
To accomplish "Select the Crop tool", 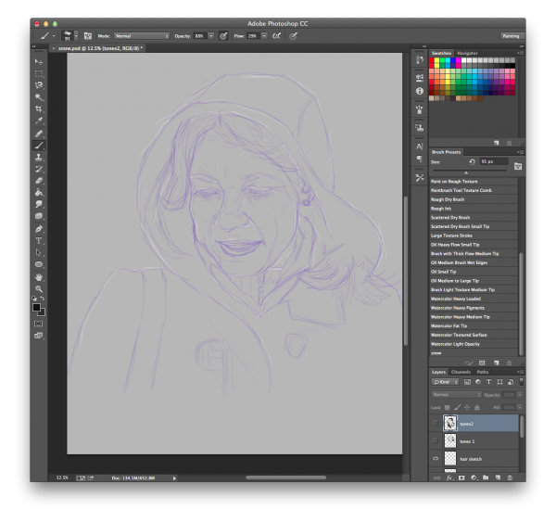I will [x=39, y=108].
